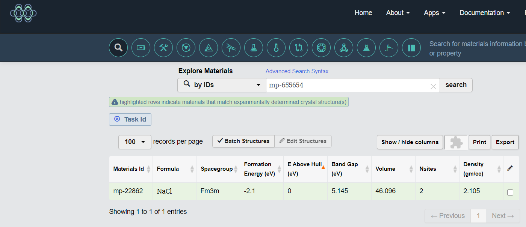The width and height of the screenshot is (526, 227).
Task: Open the Phase Diagram triangle app icon
Action: tap(209, 48)
